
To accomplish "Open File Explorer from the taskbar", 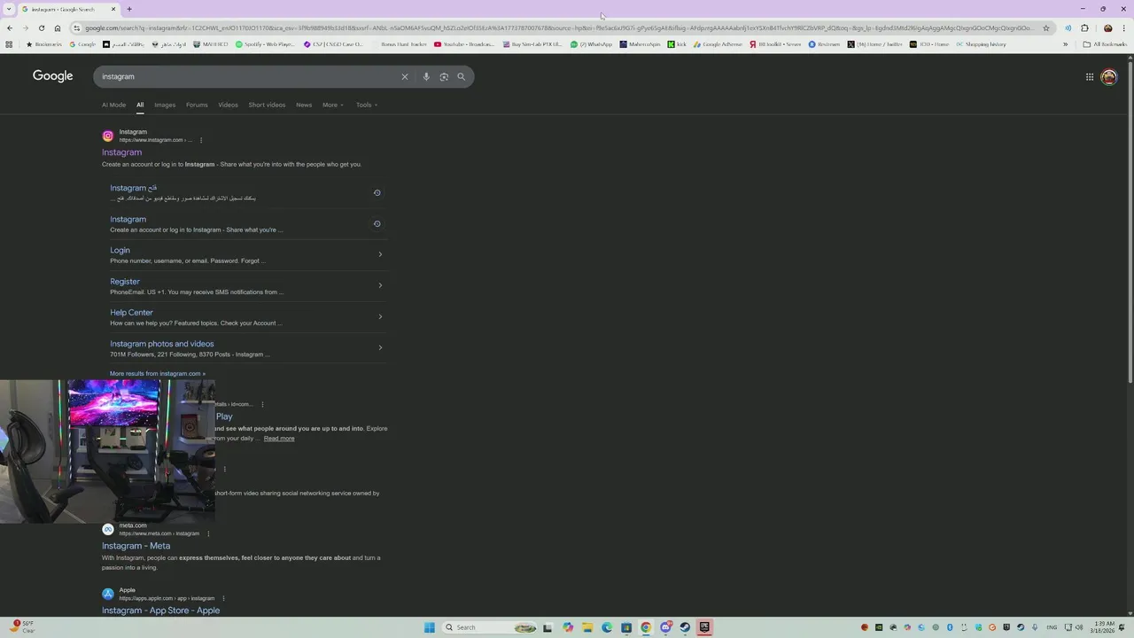I will (x=587, y=627).
